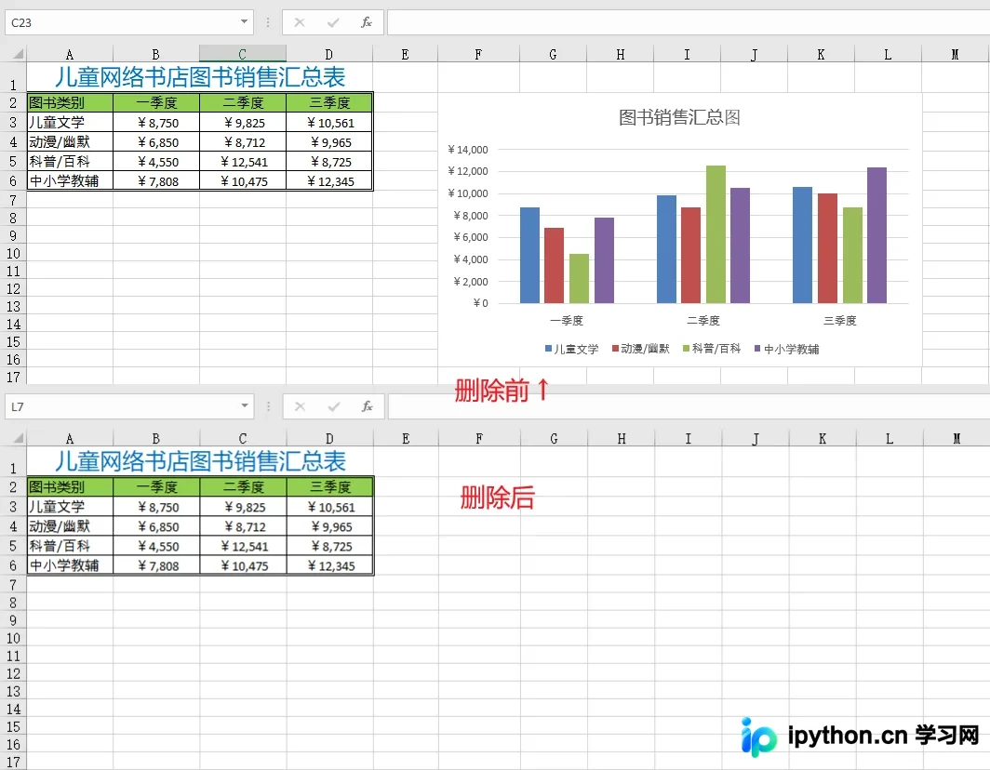Click the purple bar in 三季度 group
Viewport: 990px width, 770px height.
pyautogui.click(x=877, y=235)
